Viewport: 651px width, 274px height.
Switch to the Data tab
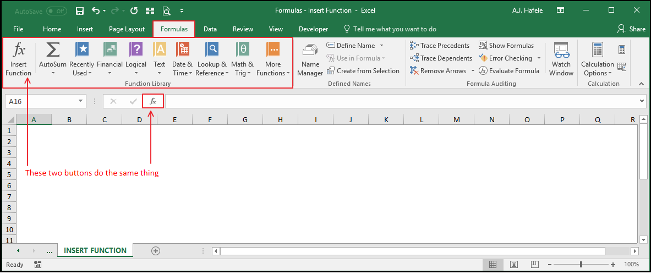(210, 29)
